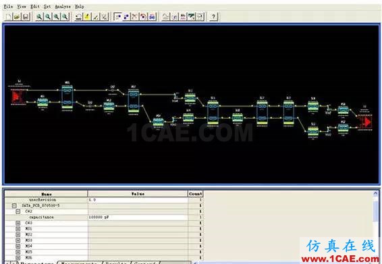Click the question mark help icon

(x=213, y=17)
